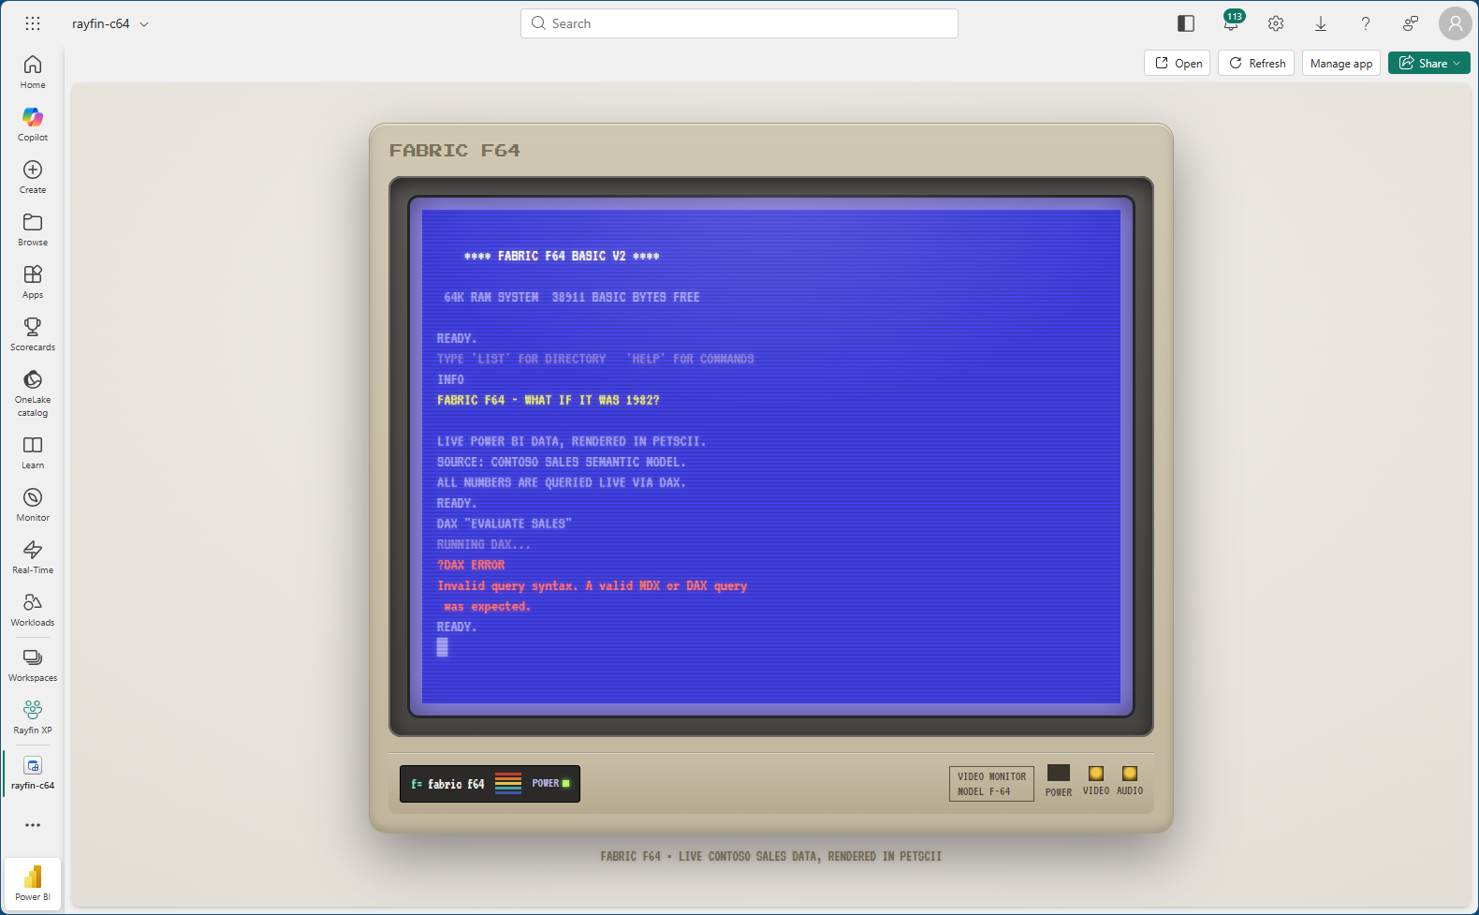
Task: Open settings gear icon
Action: (x=1276, y=23)
